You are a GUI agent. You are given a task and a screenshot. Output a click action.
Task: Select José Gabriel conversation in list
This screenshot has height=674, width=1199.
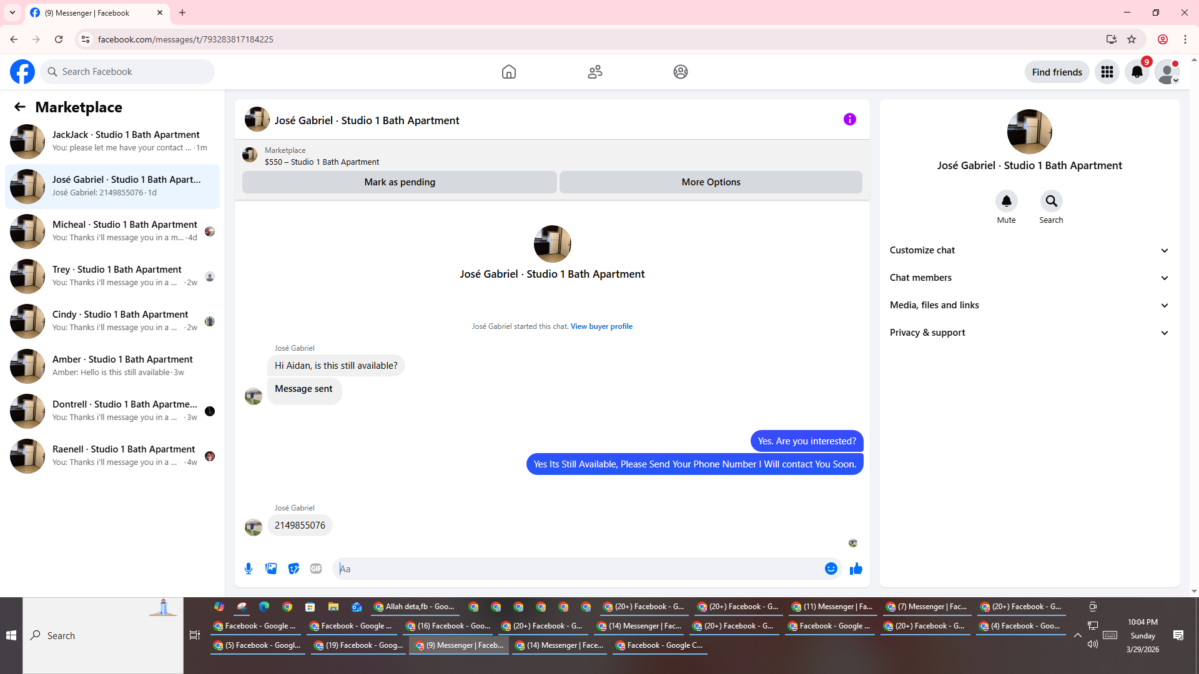(112, 187)
